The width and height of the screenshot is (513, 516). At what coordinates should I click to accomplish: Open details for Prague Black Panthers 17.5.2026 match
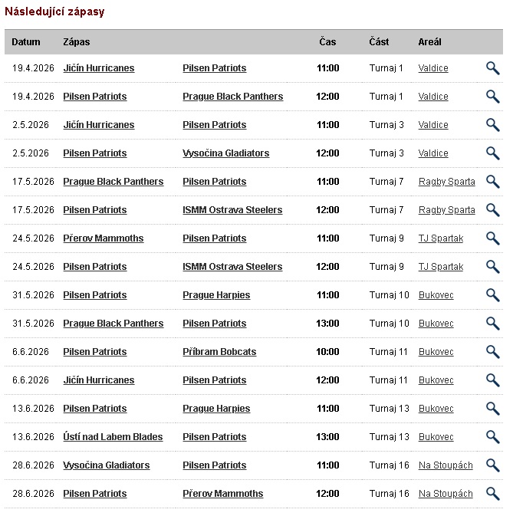(x=492, y=182)
